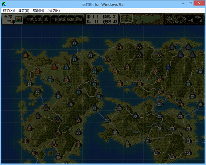Click the 米 rice resource readout
Image resolution: width=206 pixels, height=165 pixels.
[93, 16]
